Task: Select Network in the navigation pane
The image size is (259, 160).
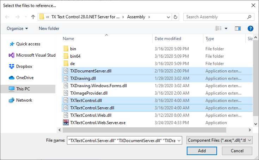Action: (x=24, y=100)
